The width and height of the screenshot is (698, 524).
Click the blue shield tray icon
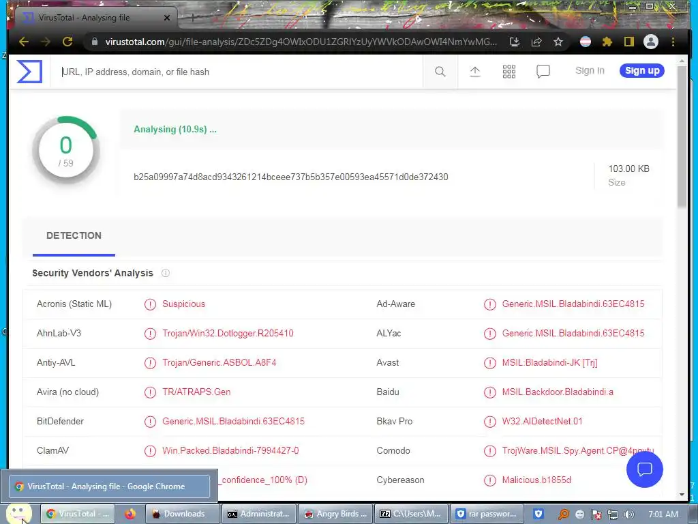point(538,514)
